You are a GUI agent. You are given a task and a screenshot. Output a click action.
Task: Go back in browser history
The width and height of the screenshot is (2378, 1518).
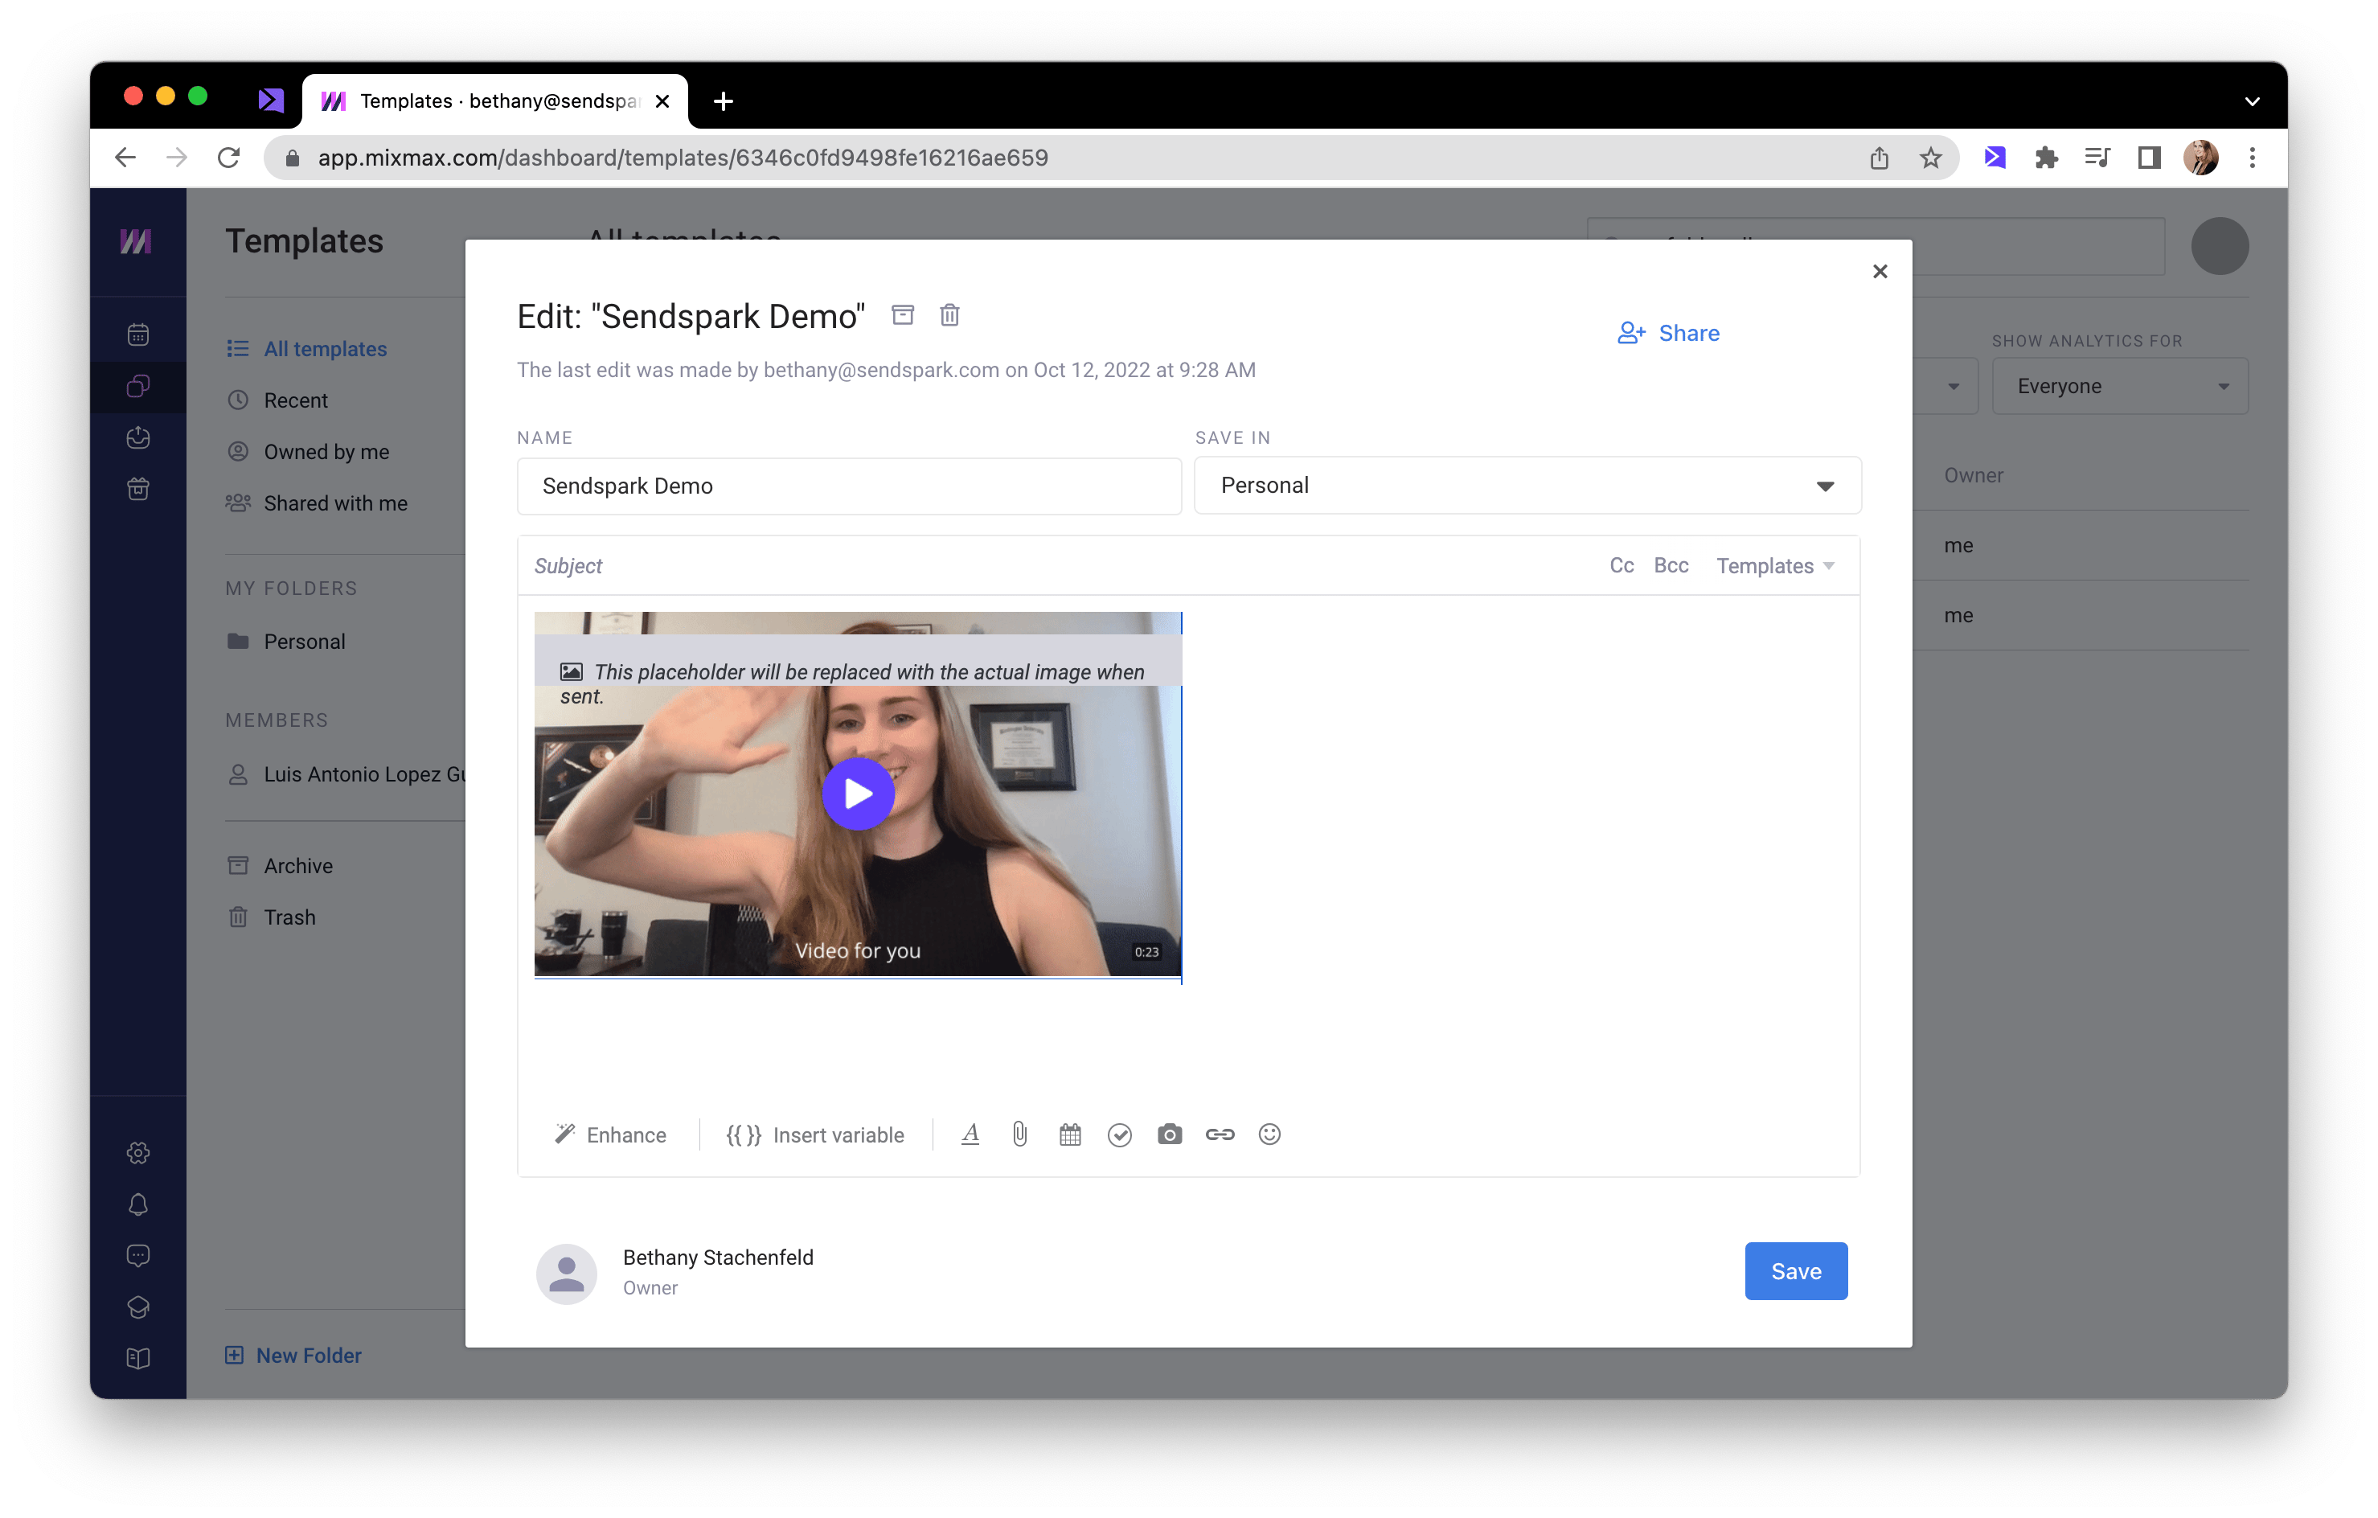125,158
